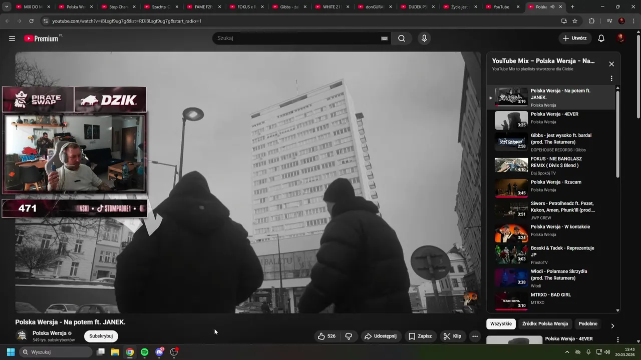The height and width of the screenshot is (360, 641).
Task: Open the YouTube account avatar menu
Action: [x=620, y=38]
